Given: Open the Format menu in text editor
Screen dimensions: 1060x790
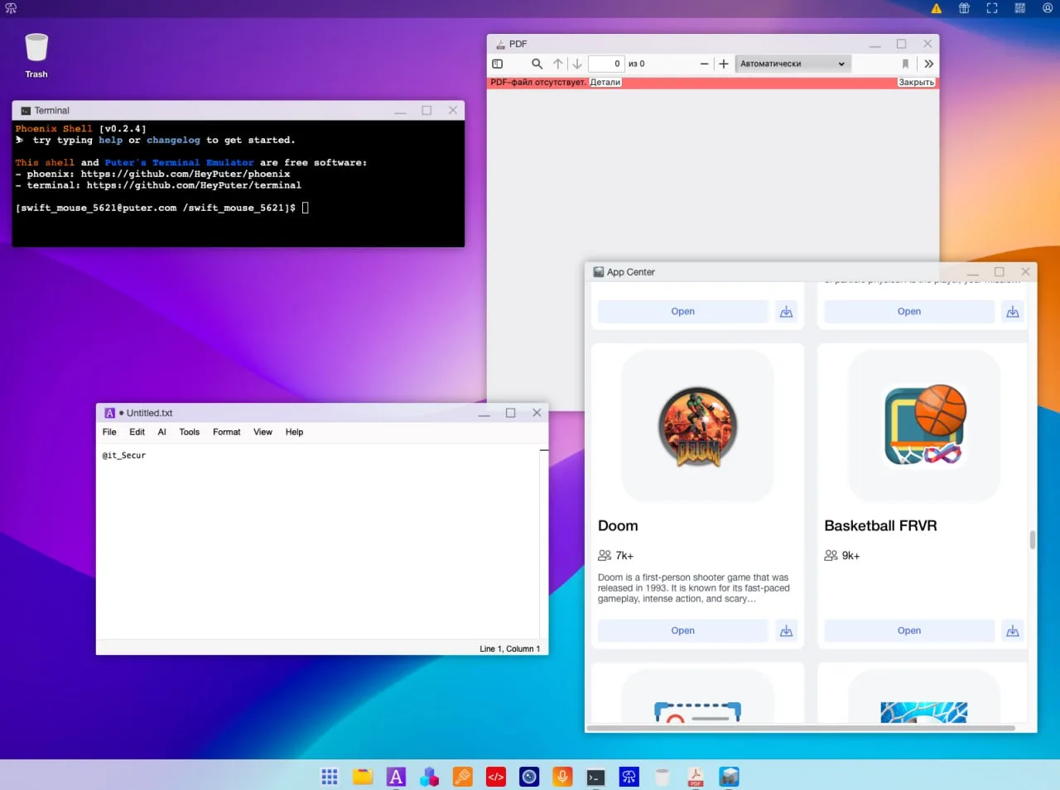Looking at the screenshot, I should pos(226,432).
